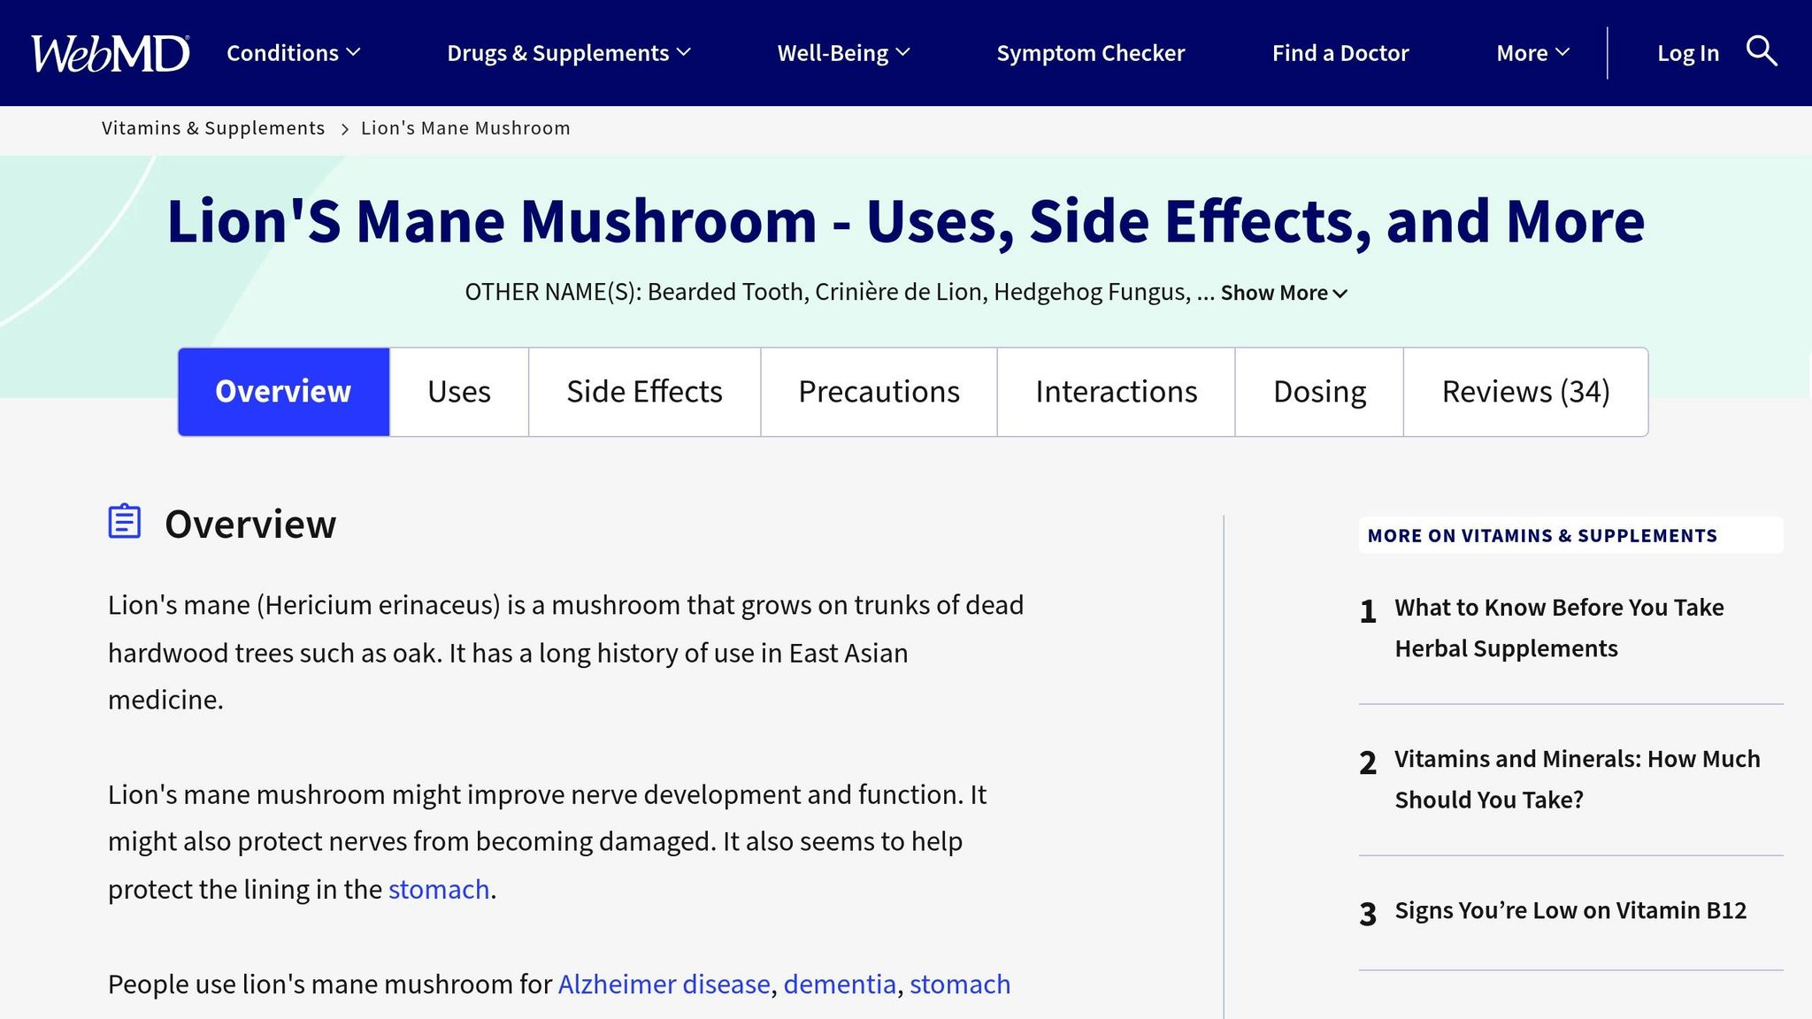Open the Precautions tab
Screen dimensions: 1812x1019
point(879,392)
